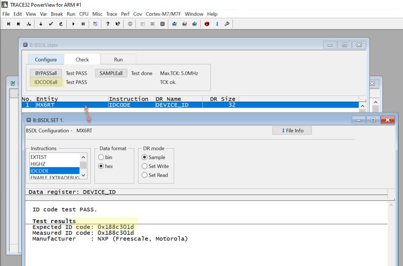403x266 pixels.
Task: Open the register view toolbar icon
Action: coord(153,24)
